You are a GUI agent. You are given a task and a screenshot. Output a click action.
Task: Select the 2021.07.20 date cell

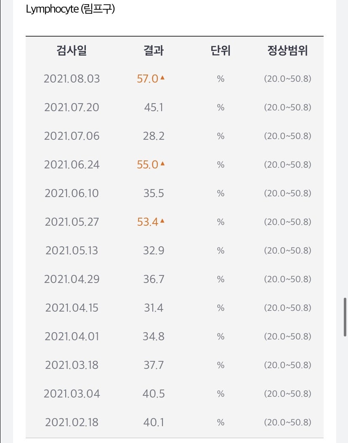click(x=72, y=107)
